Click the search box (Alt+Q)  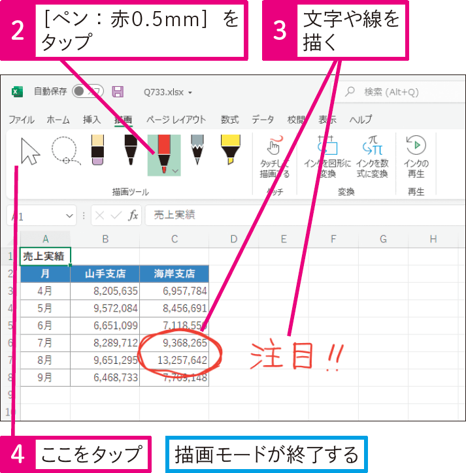coord(400,91)
